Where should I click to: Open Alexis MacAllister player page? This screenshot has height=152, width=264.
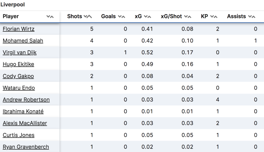[x=25, y=123]
